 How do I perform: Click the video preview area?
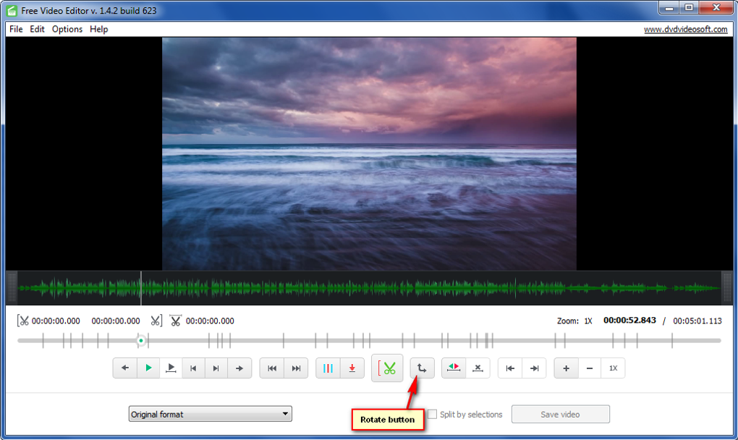pos(369,154)
